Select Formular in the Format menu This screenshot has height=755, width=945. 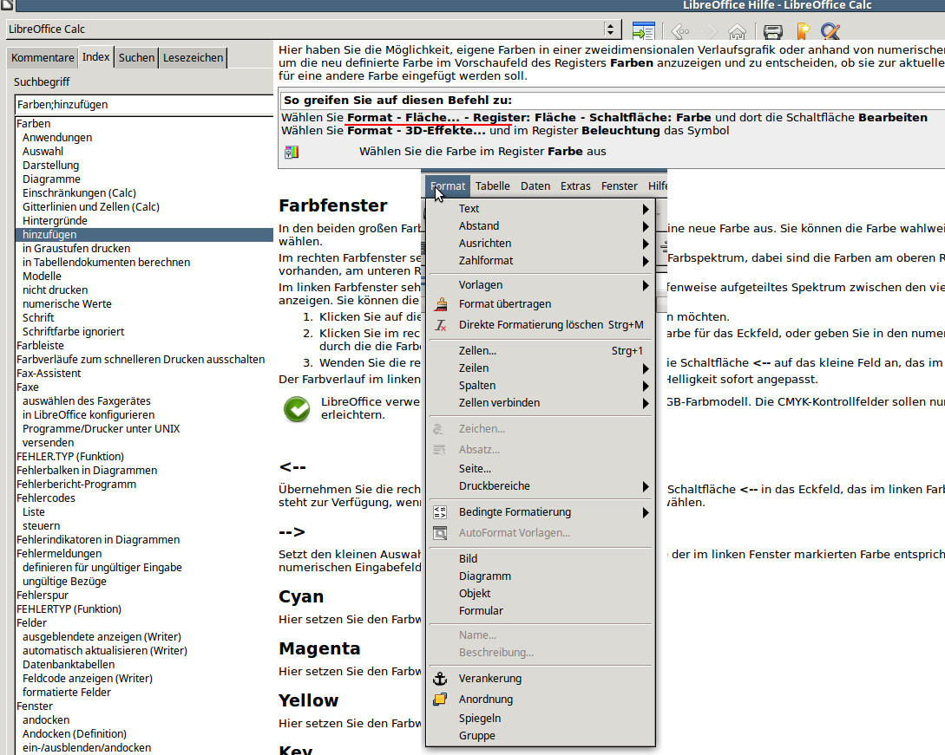(x=541, y=611)
